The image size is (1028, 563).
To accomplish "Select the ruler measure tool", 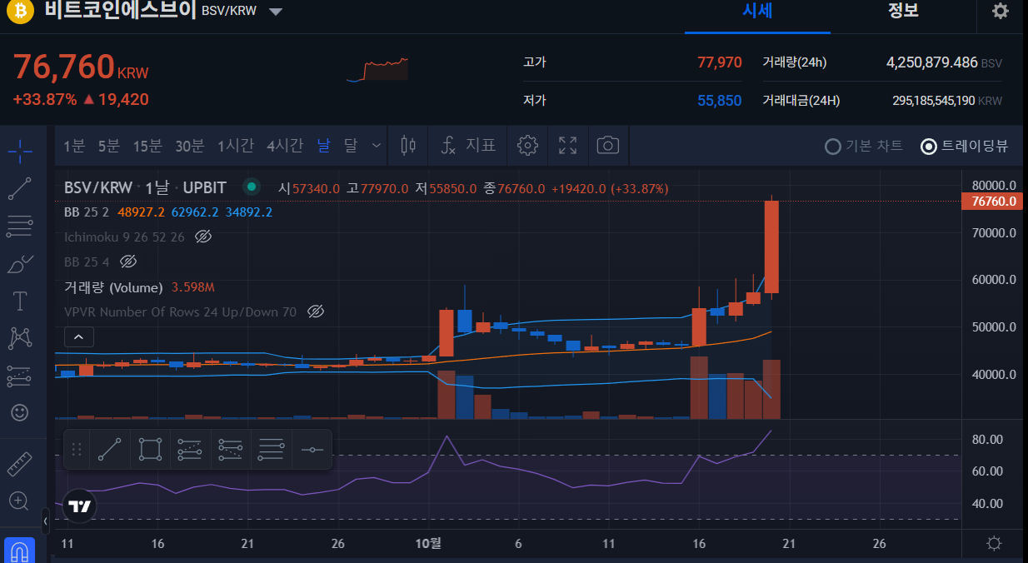I will (x=20, y=463).
